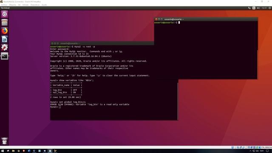Viewport: 272px width, 153px height.
Task: Open the Dispositivos menu of VirtualBox
Action: click(x=35, y=5)
